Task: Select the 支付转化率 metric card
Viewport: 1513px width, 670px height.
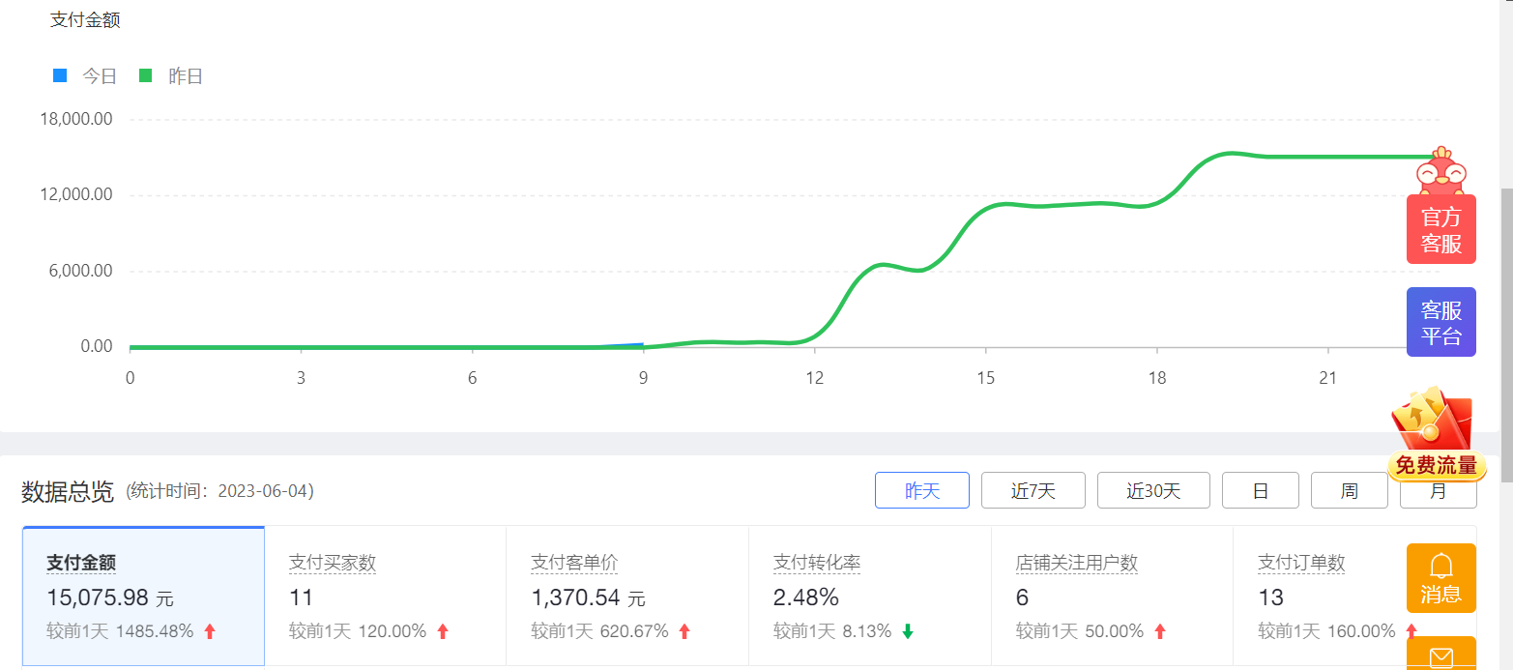Action: (x=869, y=597)
